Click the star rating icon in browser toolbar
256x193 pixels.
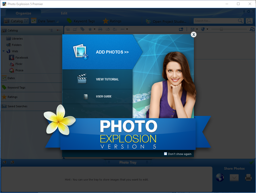(x=90, y=29)
